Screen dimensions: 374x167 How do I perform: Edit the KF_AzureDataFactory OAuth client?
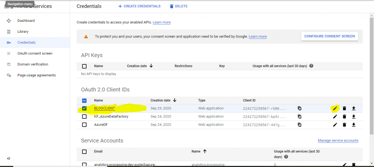pyautogui.click(x=335, y=117)
